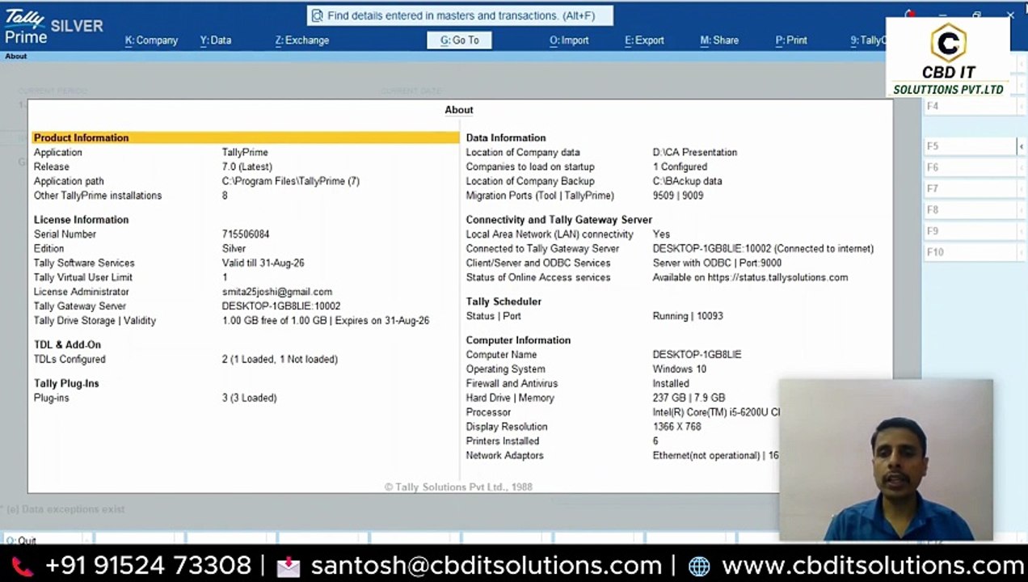Click the About title of the dialog
This screenshot has width=1028, height=582.
point(459,110)
